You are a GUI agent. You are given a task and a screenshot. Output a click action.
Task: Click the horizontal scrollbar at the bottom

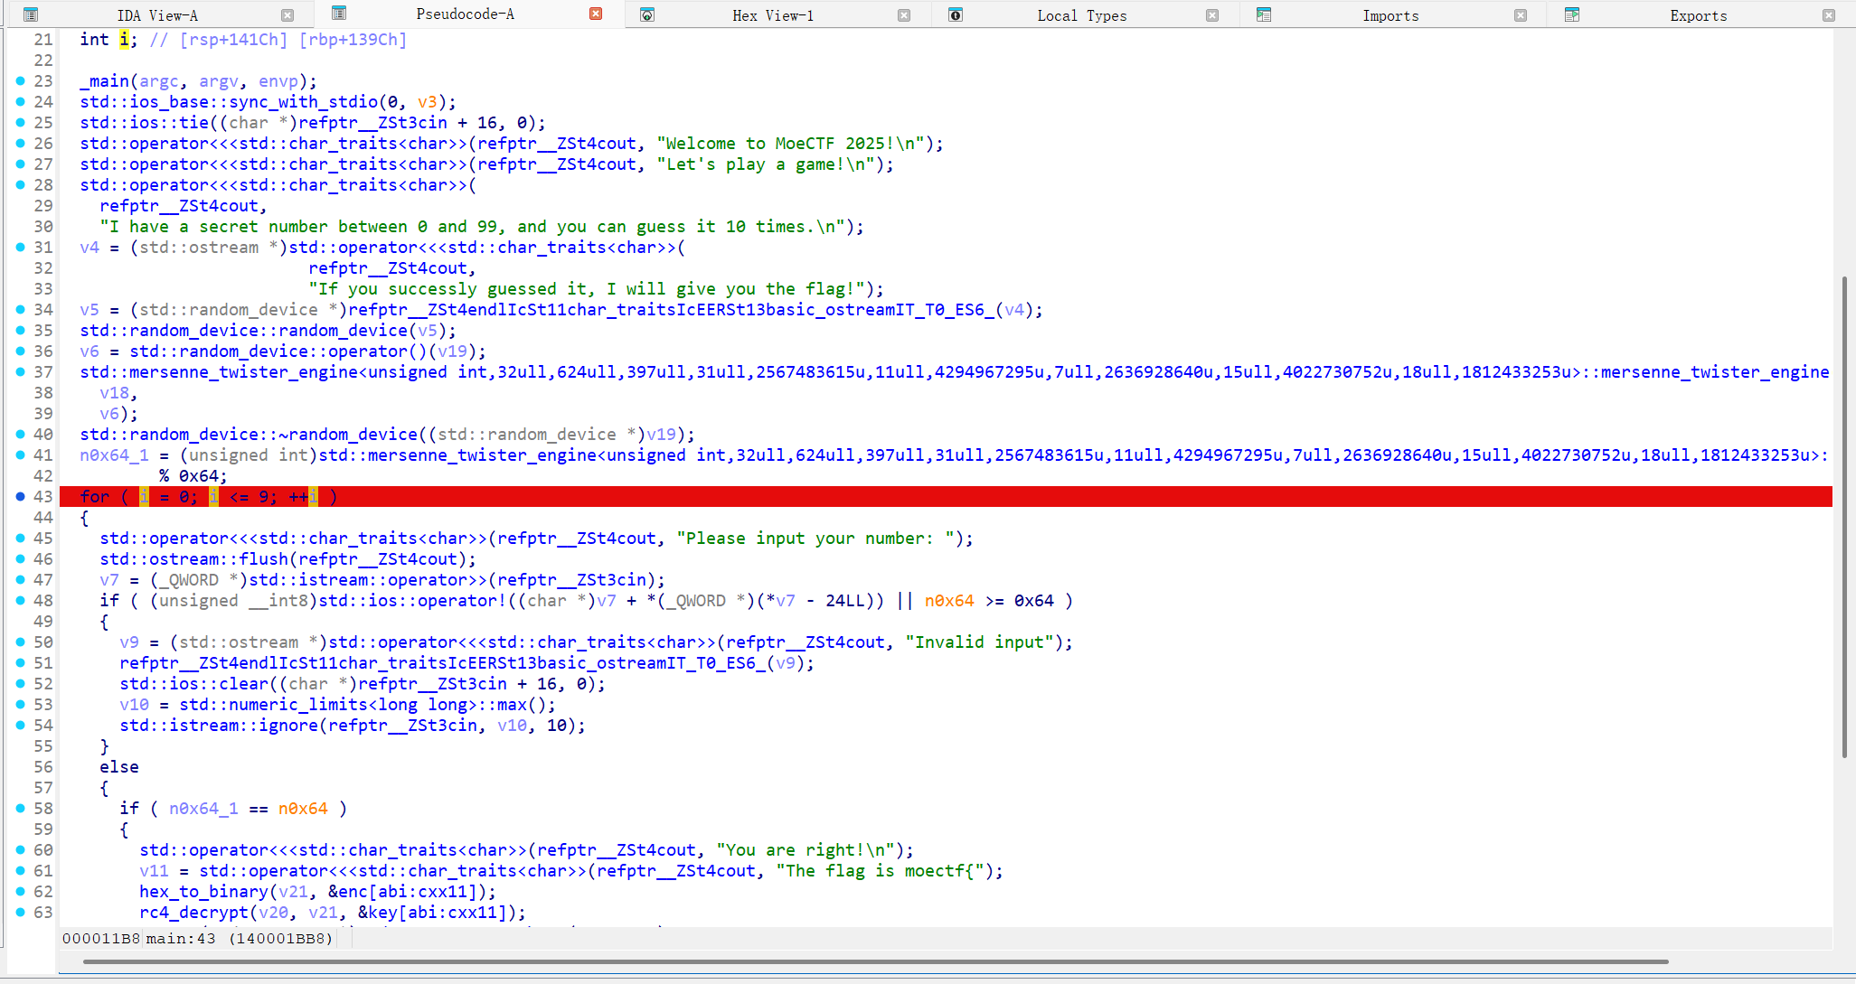(875, 961)
